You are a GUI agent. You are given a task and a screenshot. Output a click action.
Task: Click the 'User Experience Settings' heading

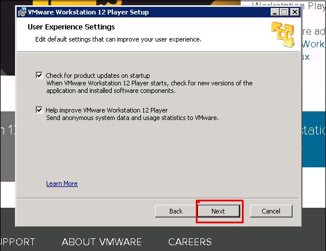(x=71, y=27)
